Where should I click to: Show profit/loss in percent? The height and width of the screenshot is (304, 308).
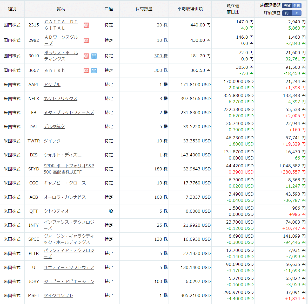click(x=297, y=13)
